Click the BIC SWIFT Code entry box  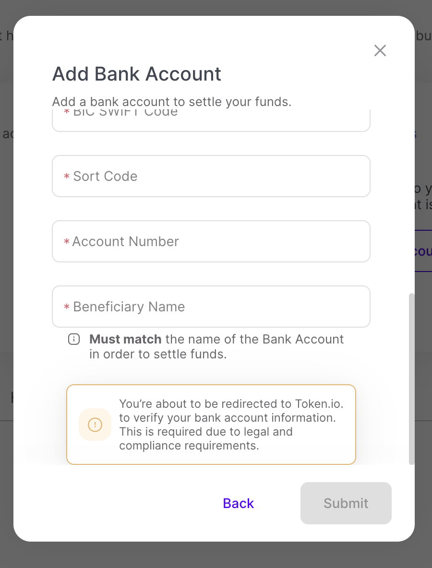click(211, 118)
